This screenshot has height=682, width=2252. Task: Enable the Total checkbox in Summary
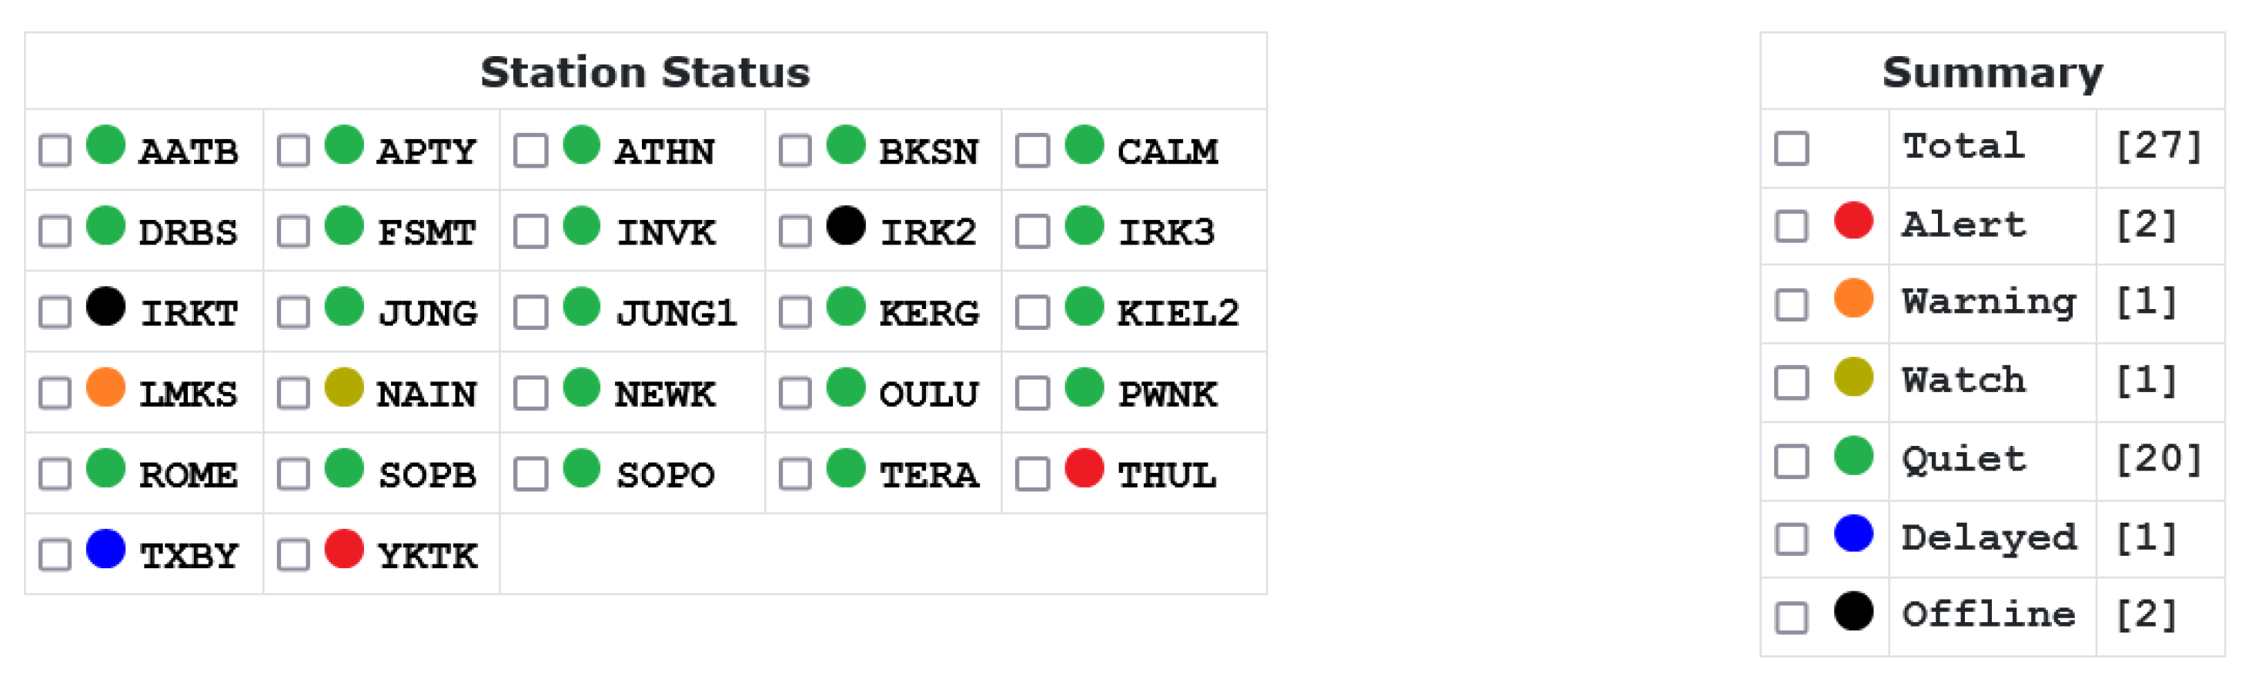(x=1791, y=148)
